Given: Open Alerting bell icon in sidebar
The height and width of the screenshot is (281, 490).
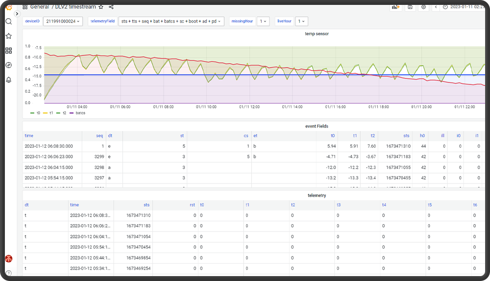Looking at the screenshot, I should (8, 79).
